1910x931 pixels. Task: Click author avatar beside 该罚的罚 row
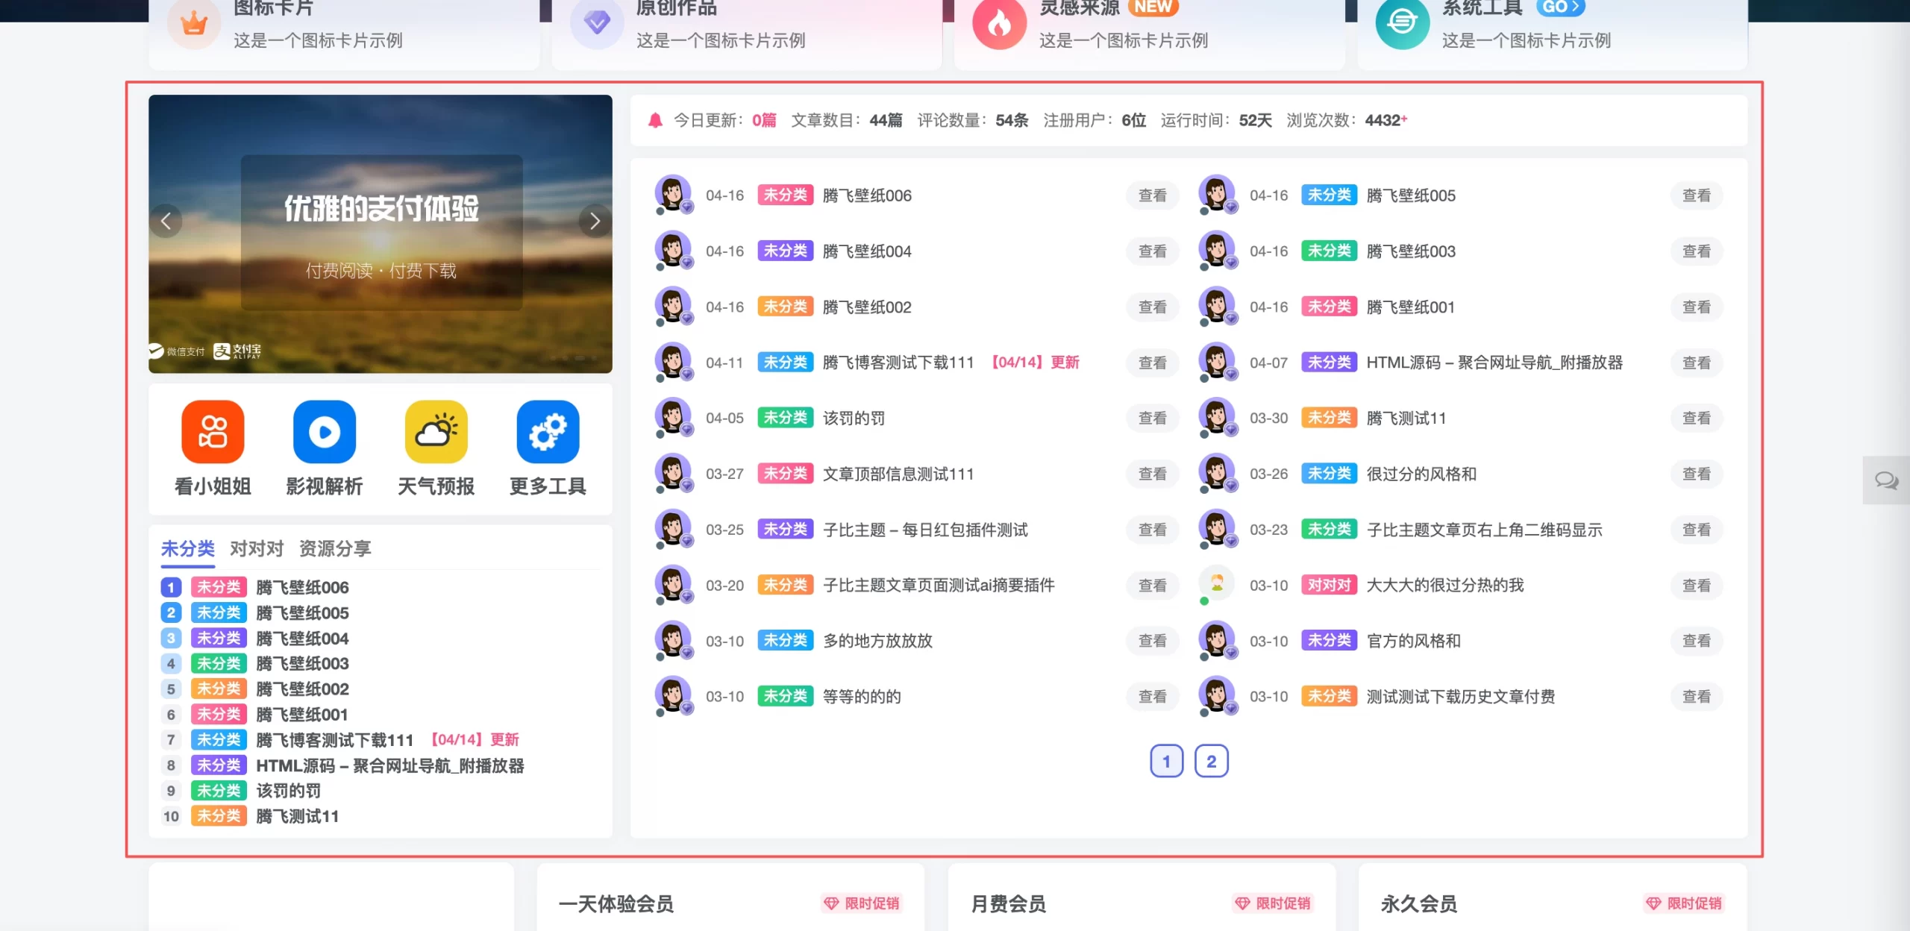(x=674, y=417)
